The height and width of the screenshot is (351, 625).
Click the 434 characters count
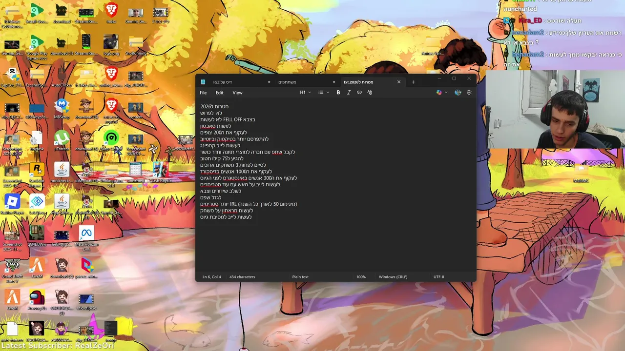[x=242, y=277]
